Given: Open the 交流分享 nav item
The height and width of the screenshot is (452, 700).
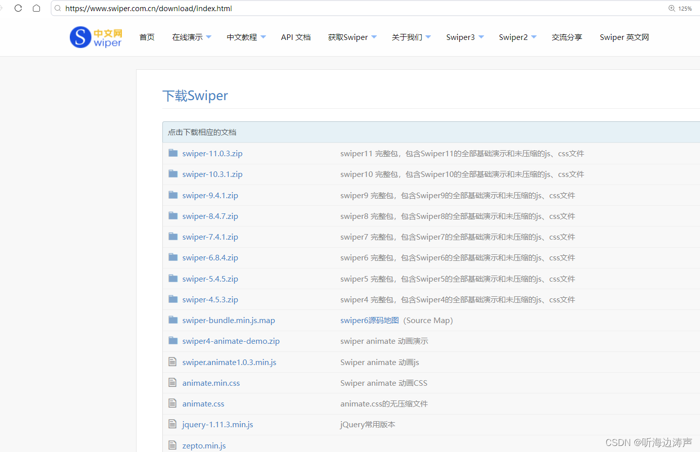Looking at the screenshot, I should (567, 37).
